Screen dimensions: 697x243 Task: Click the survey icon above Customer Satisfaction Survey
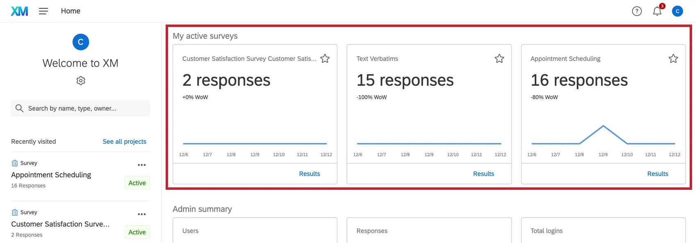(15, 212)
